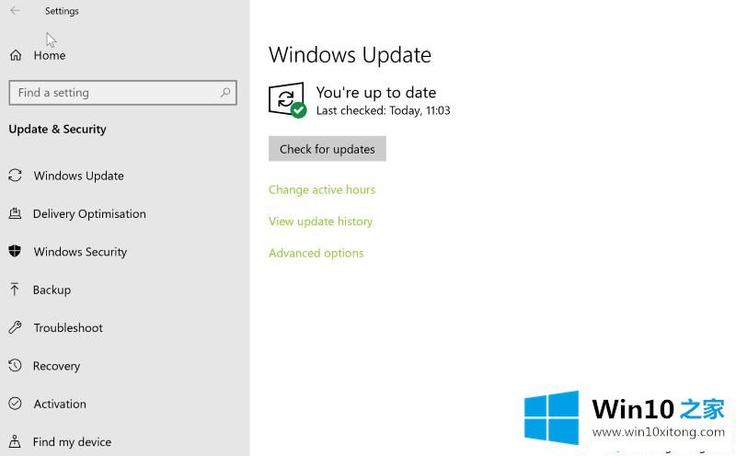This screenshot has width=736, height=456.
Task: Focus the Find a setting search box
Action: pos(122,93)
